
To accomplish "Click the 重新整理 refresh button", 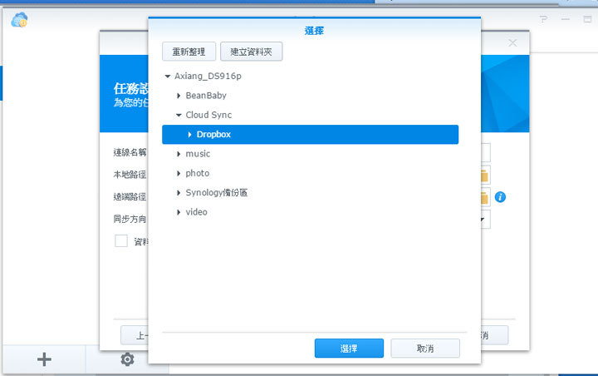I will (x=189, y=52).
